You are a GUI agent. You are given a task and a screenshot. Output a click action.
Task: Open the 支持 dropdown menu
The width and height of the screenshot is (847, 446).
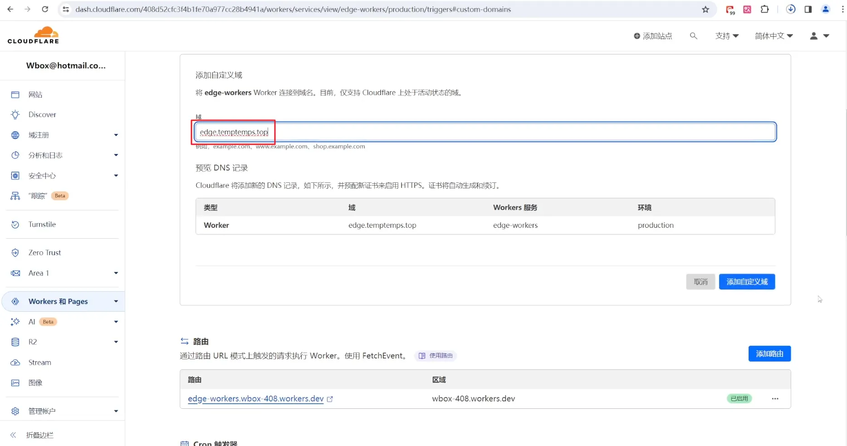pyautogui.click(x=727, y=36)
